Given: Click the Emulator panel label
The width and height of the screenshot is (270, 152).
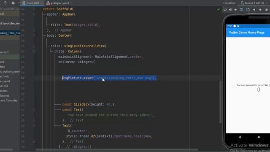Looking at the screenshot, I should (229, 3).
